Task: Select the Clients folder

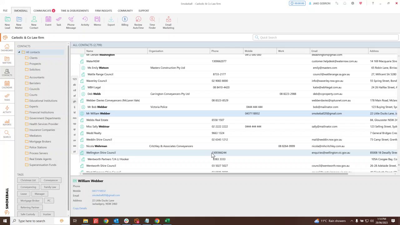Action: 33,58
